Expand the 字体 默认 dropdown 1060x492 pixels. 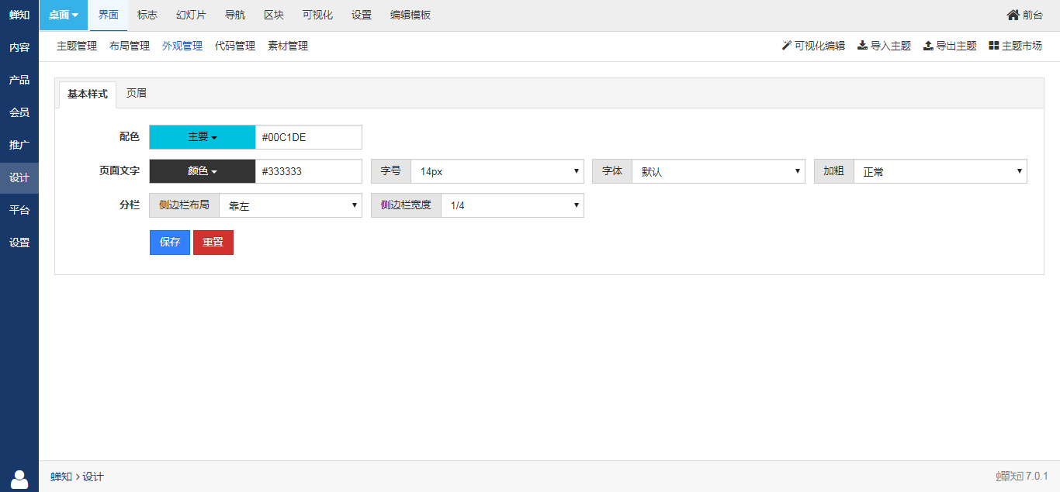[x=718, y=171]
